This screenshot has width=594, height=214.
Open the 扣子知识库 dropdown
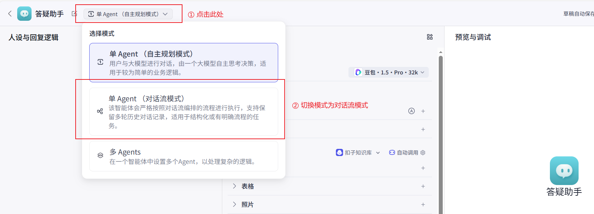358,152
